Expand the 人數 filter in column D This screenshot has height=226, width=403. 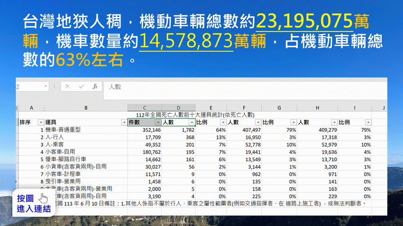pos(192,122)
